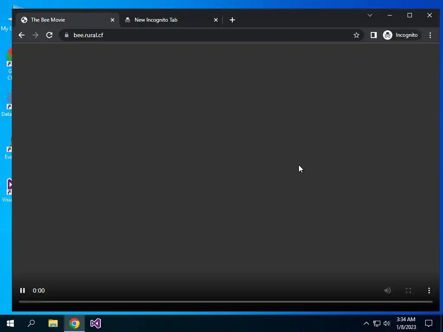Go forward with the forward arrow
The width and height of the screenshot is (443, 332).
point(35,35)
